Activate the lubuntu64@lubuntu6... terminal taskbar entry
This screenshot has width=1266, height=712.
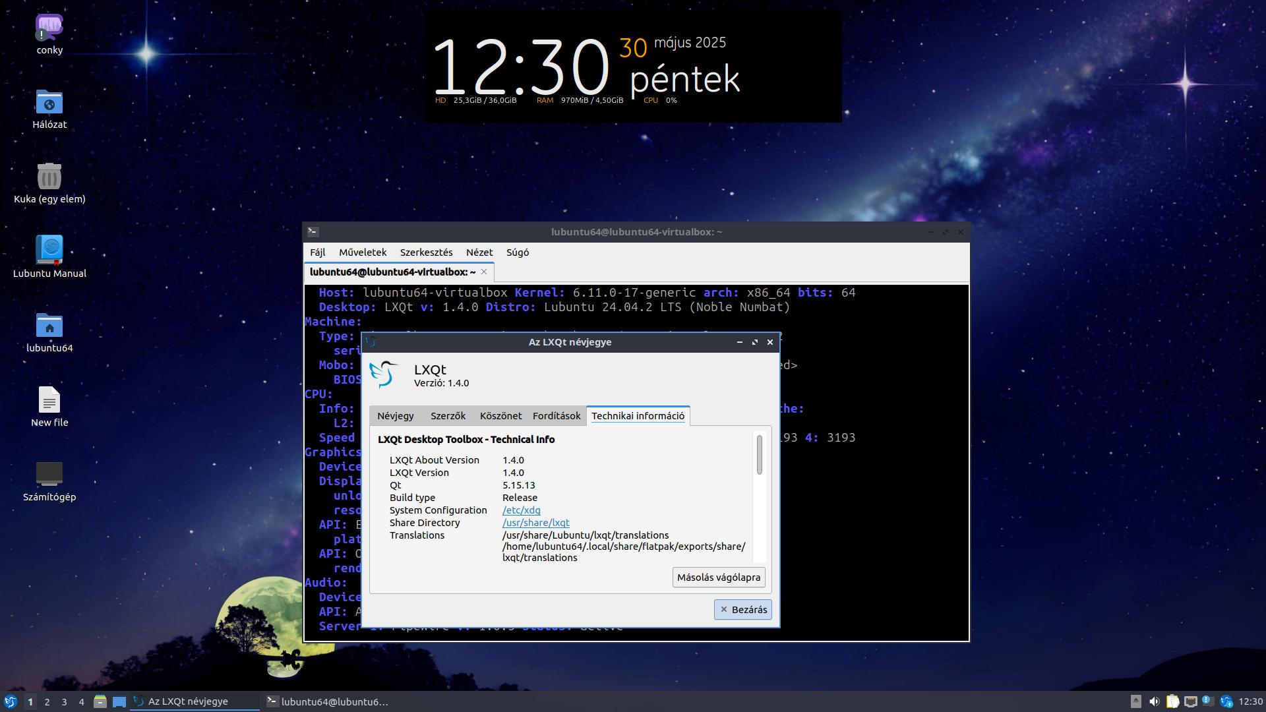click(x=329, y=701)
